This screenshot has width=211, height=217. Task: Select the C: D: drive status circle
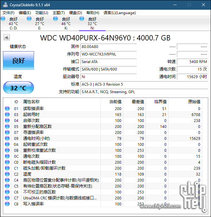[x=3, y=19]
